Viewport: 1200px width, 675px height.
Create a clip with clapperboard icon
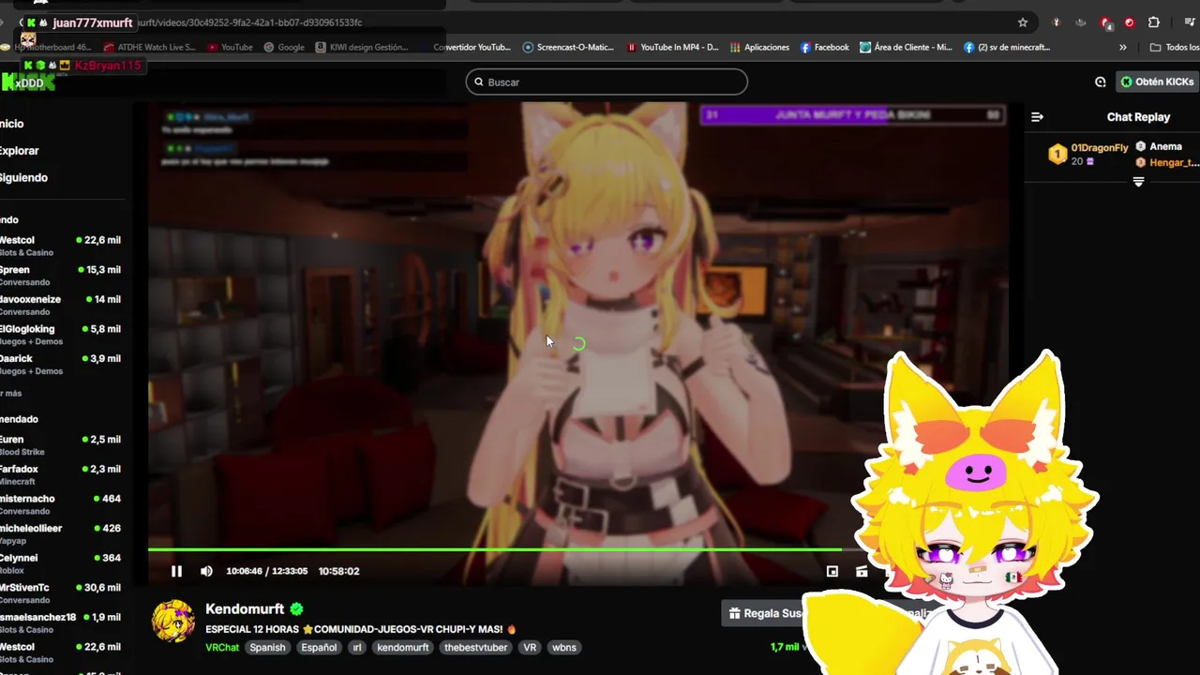point(862,571)
